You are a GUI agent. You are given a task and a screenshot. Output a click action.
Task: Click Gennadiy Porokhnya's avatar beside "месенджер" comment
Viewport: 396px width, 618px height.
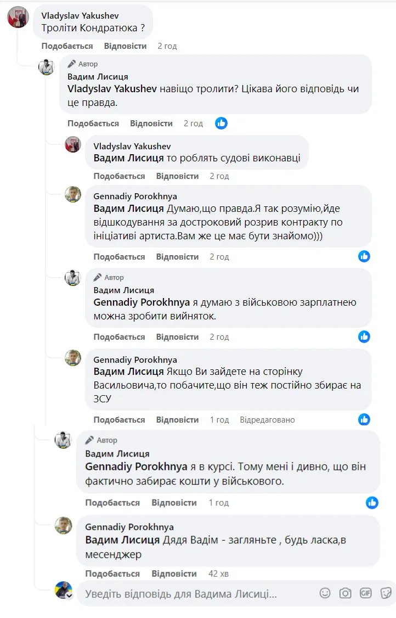(x=64, y=525)
